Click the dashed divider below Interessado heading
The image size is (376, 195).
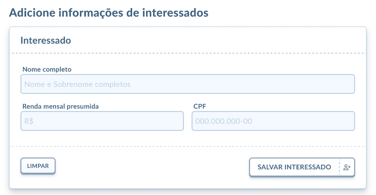tap(188, 53)
